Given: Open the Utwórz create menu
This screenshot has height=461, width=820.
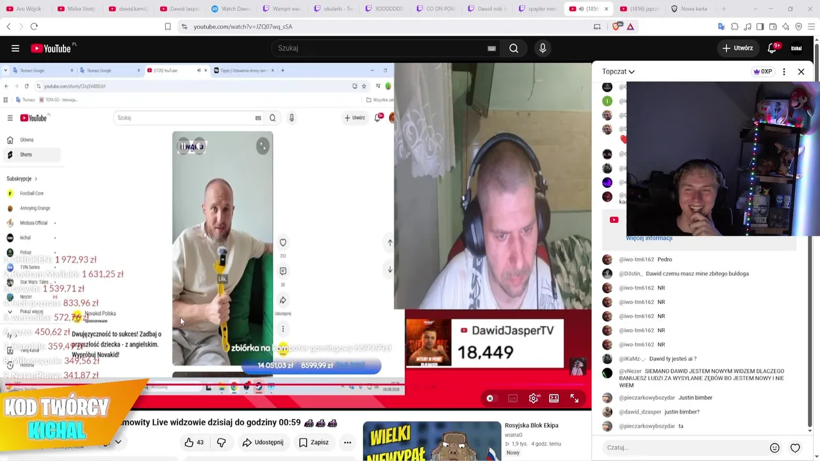Looking at the screenshot, I should click(x=737, y=48).
